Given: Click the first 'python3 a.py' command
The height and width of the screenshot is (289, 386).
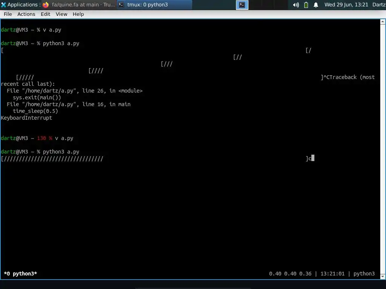Looking at the screenshot, I should 61,43.
